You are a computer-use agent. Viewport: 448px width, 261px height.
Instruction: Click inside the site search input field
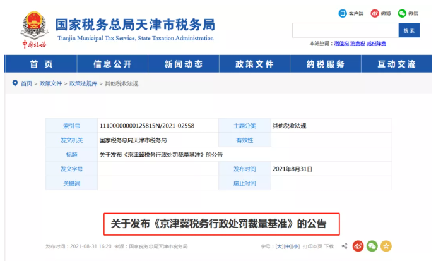pos(345,30)
